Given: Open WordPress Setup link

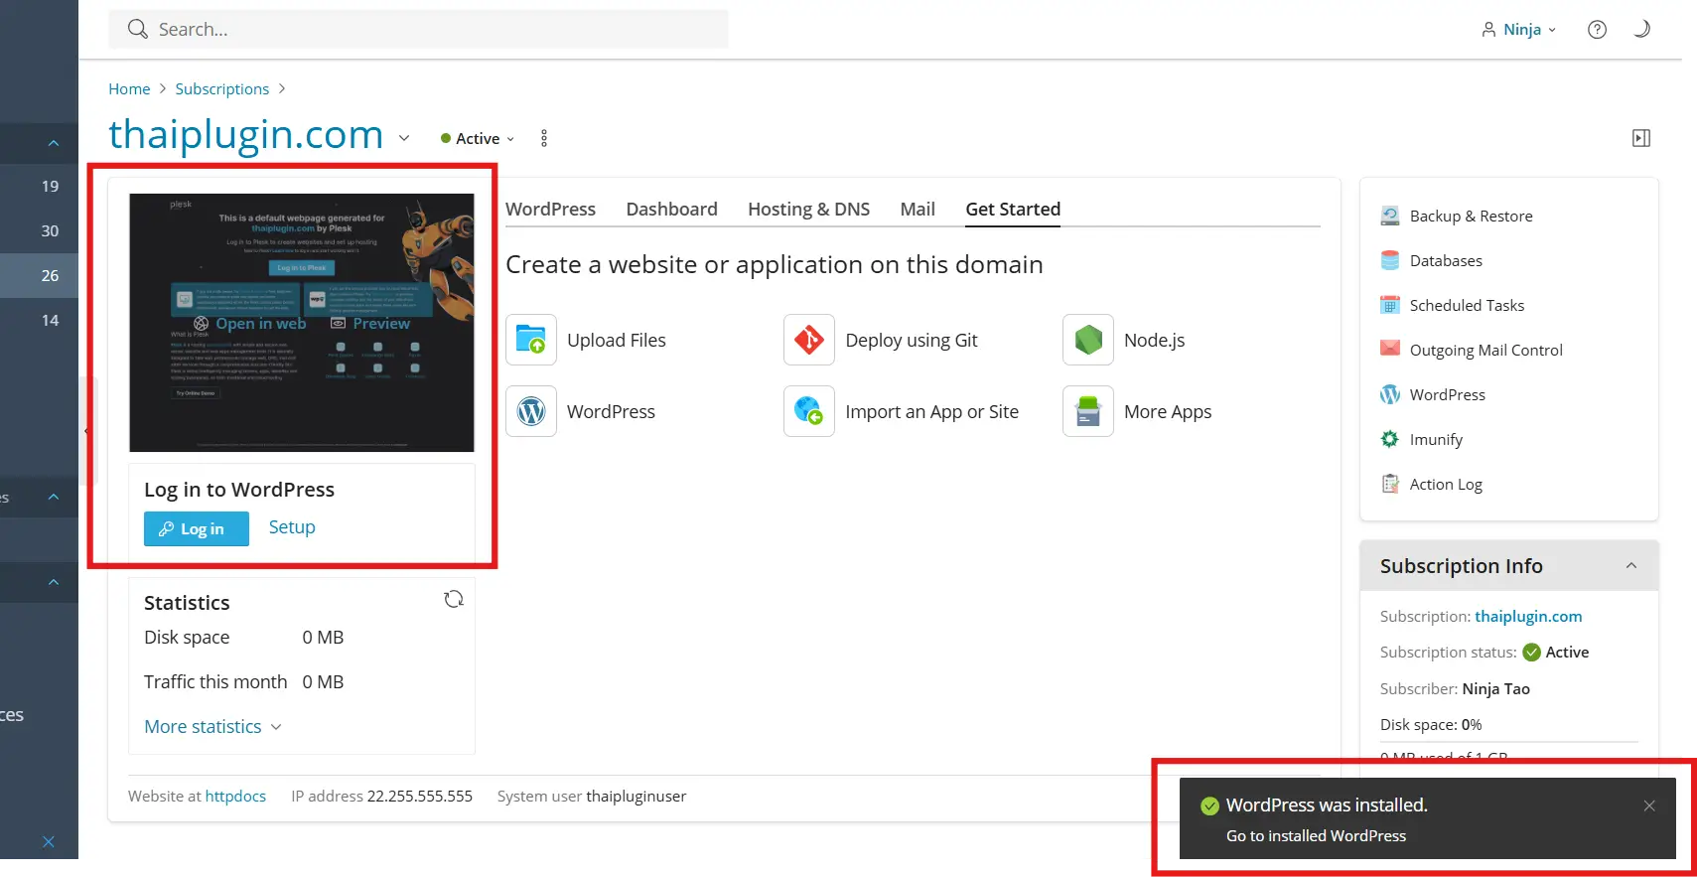Looking at the screenshot, I should (x=292, y=527).
